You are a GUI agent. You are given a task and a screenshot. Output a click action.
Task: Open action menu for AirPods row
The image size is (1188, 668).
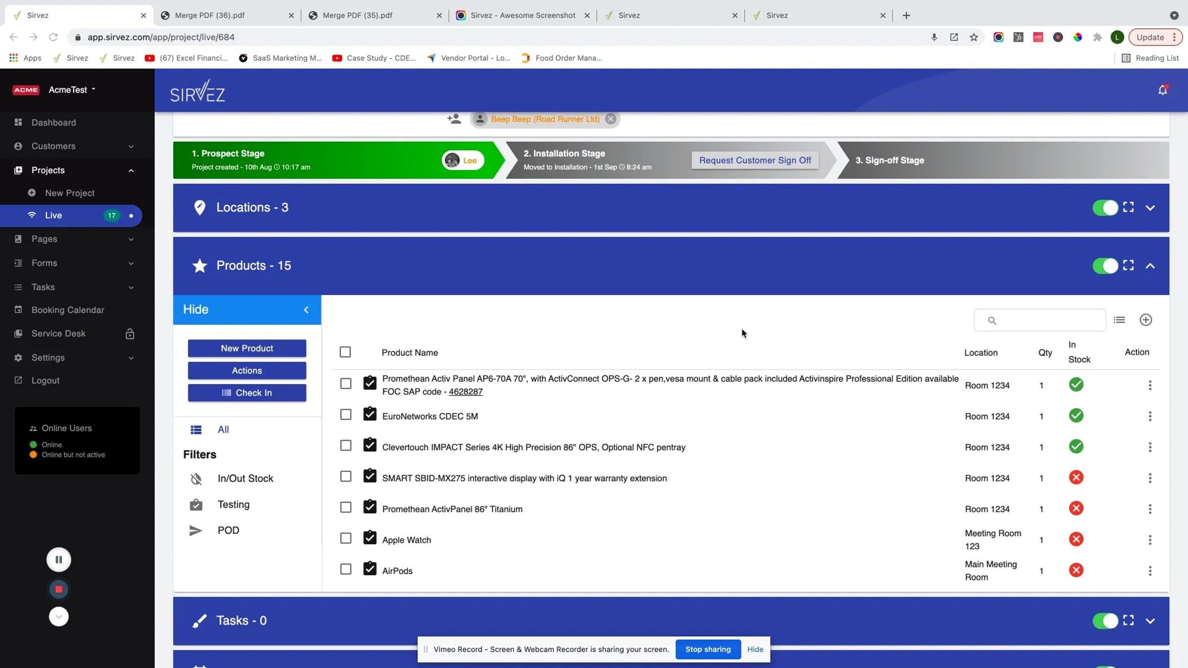coord(1150,571)
